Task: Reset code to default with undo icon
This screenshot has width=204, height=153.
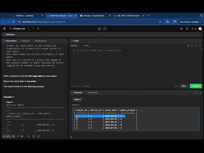Action: pyautogui.click(x=196, y=45)
